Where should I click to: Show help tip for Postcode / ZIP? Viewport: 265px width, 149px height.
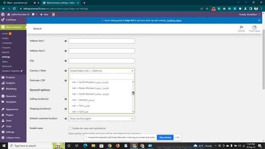(x=65, y=81)
